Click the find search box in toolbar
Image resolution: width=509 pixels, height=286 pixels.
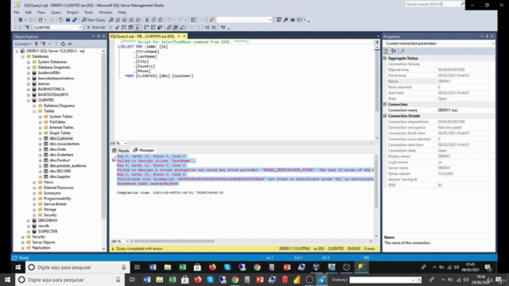(244, 20)
